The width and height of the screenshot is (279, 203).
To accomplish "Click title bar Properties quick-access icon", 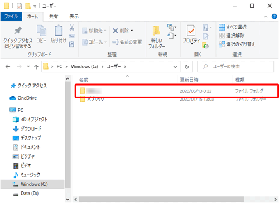I will click(19, 6).
